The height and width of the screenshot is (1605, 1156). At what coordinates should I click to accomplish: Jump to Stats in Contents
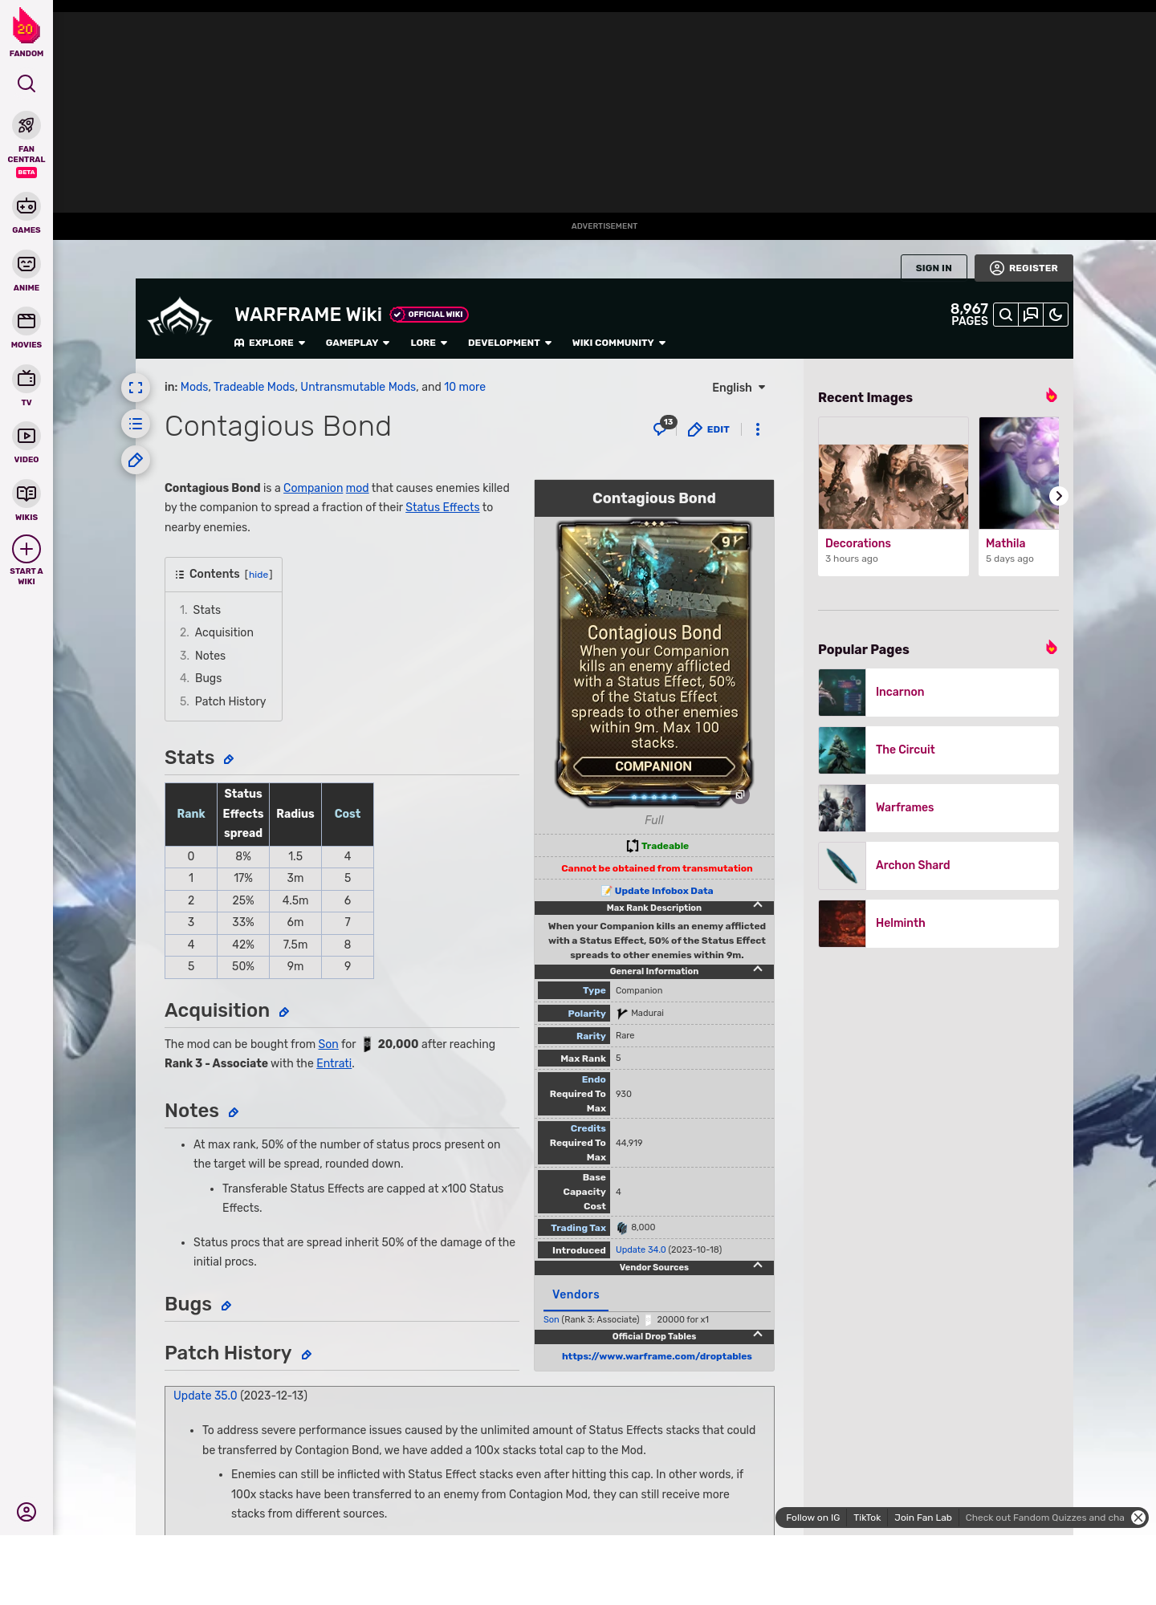point(206,610)
